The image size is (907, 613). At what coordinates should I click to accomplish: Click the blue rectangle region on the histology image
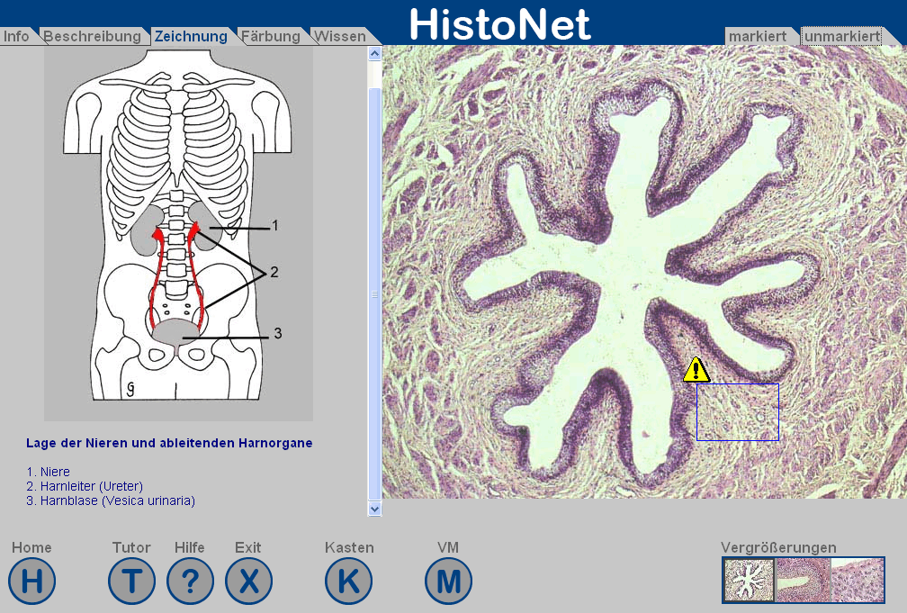[x=737, y=412]
